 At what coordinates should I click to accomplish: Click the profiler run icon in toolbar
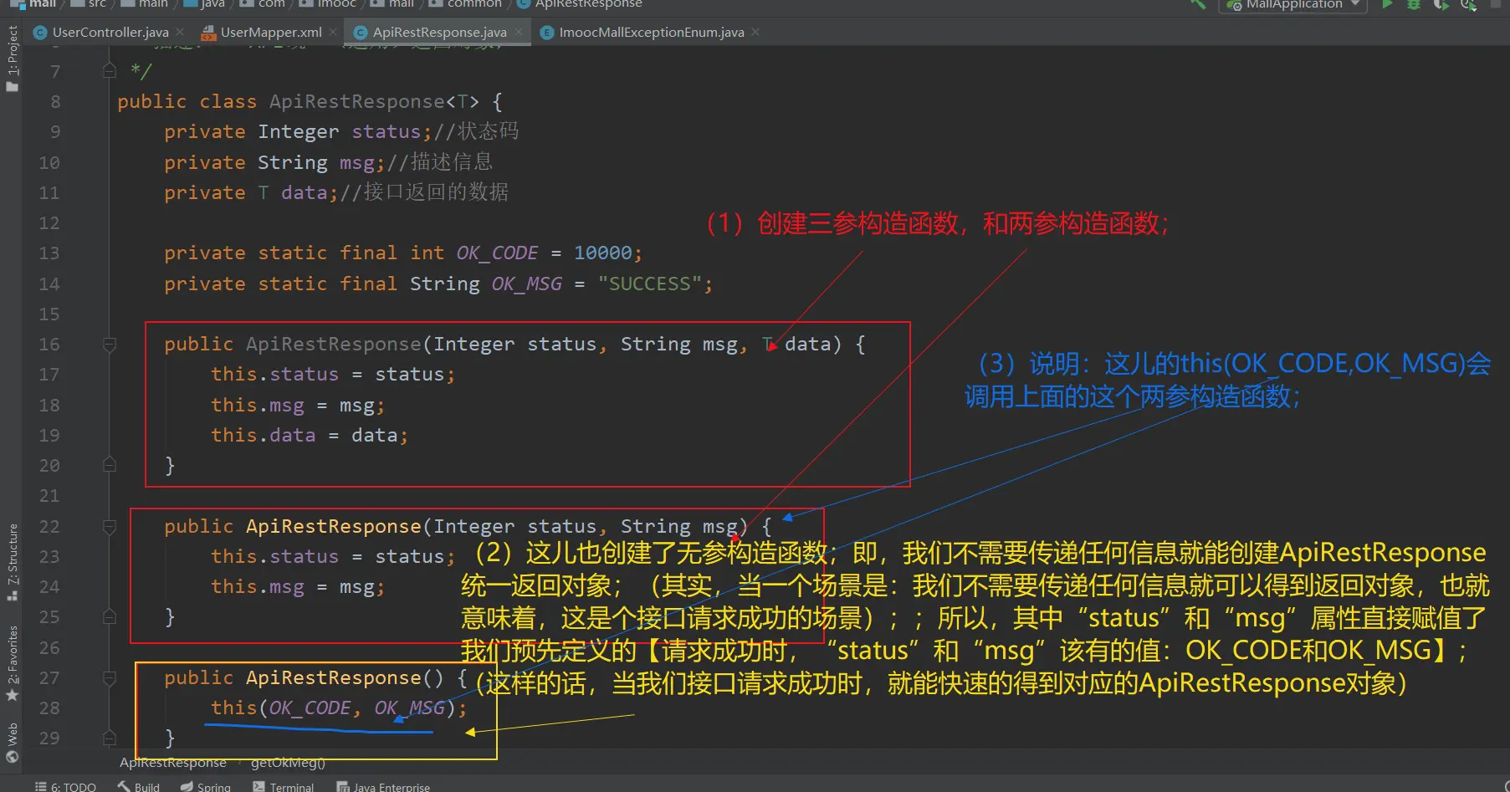click(x=1468, y=4)
